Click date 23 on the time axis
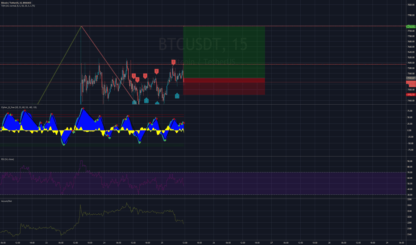Viewport: 416px width, 245px height. [46, 243]
